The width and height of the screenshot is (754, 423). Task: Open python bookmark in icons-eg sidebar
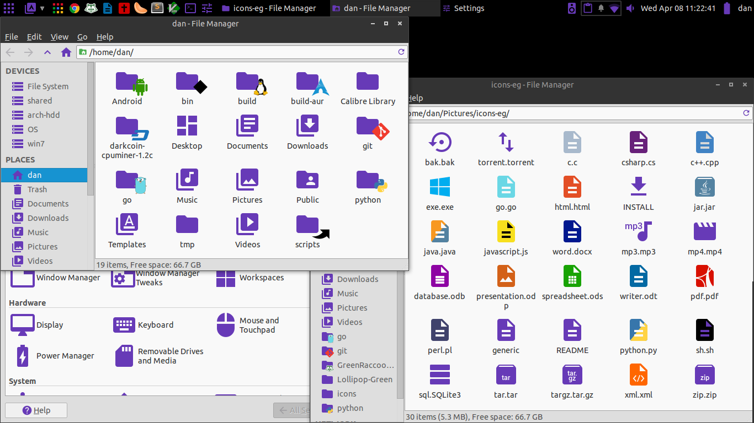tap(358, 408)
